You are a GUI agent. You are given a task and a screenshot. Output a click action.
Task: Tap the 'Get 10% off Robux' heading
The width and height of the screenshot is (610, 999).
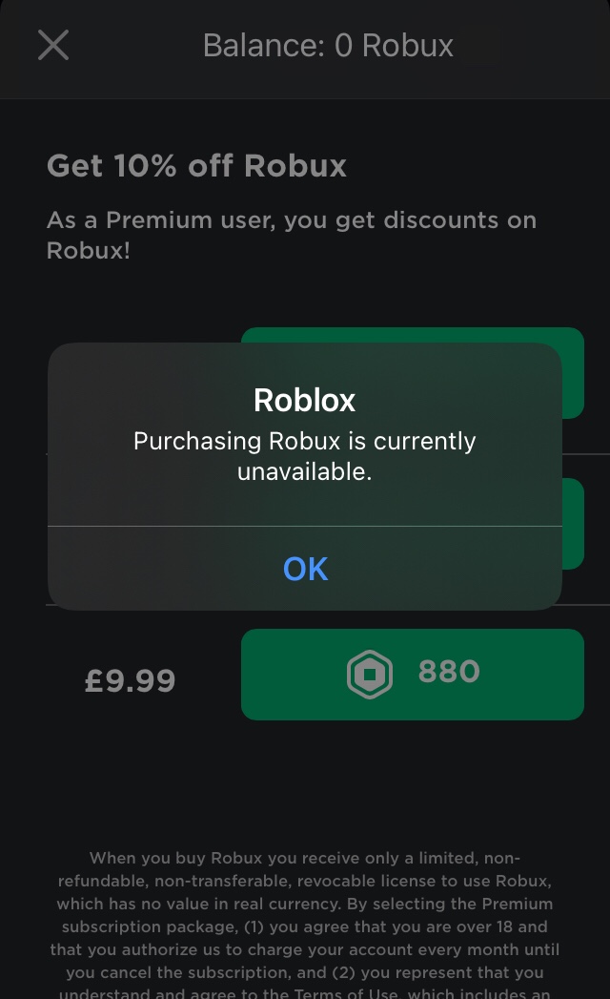pos(196,166)
